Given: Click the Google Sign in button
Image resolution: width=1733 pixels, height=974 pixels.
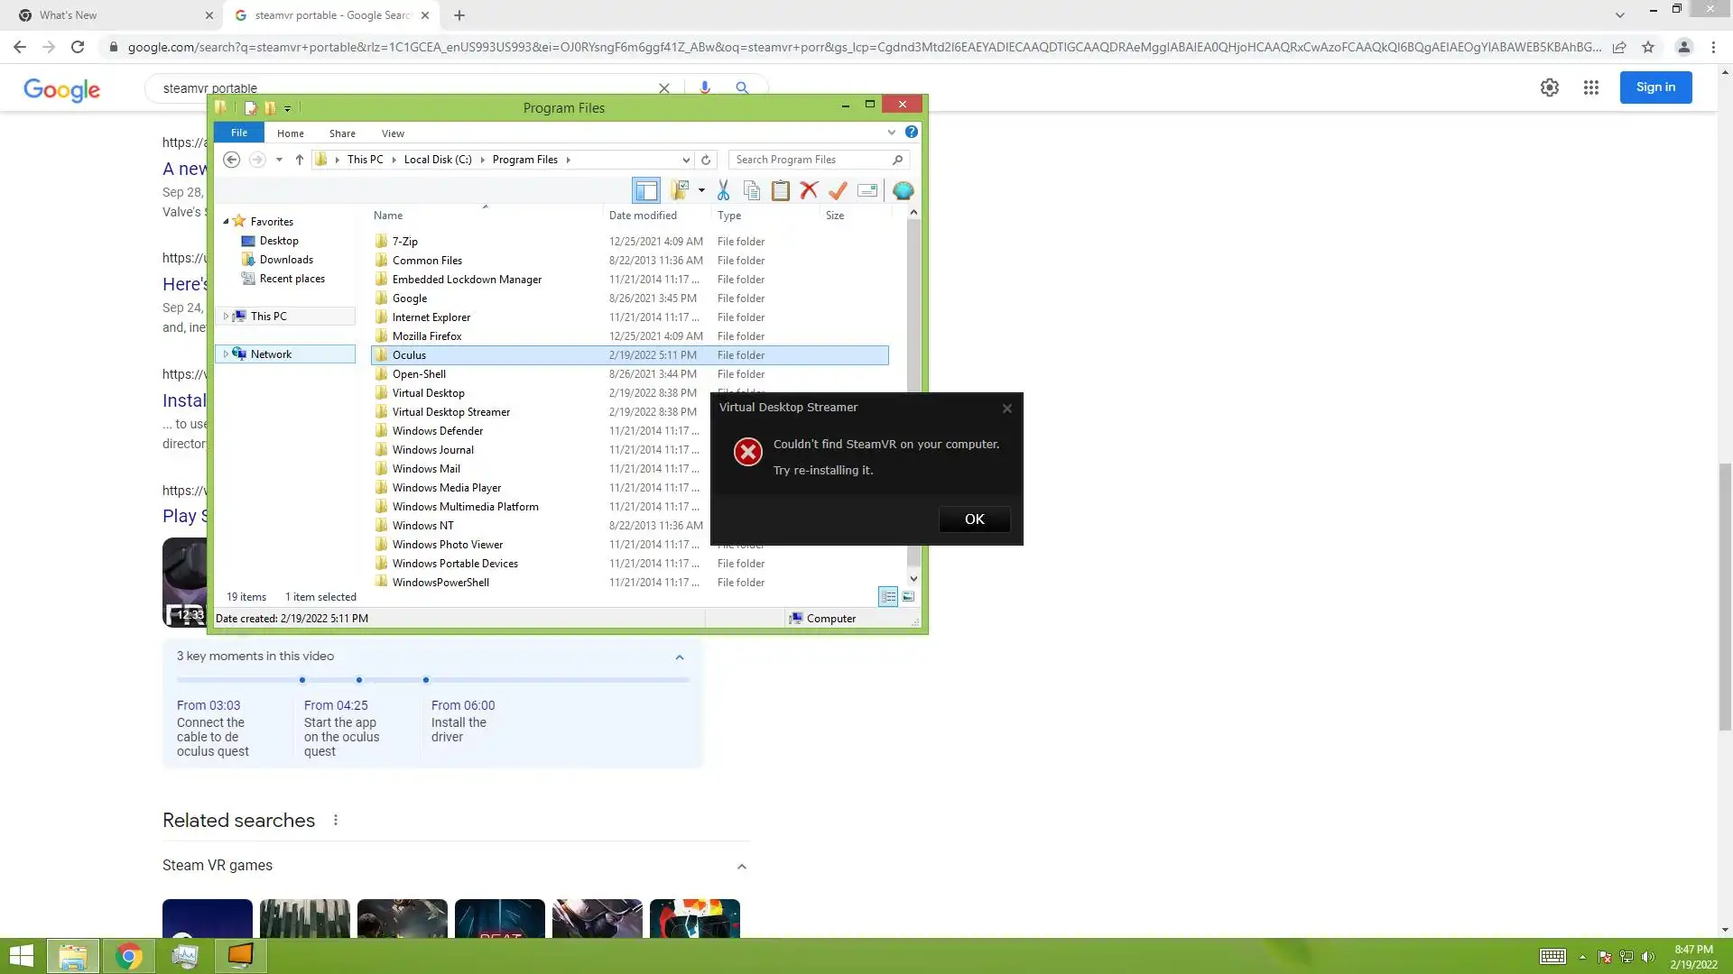Looking at the screenshot, I should pyautogui.click(x=1655, y=87).
